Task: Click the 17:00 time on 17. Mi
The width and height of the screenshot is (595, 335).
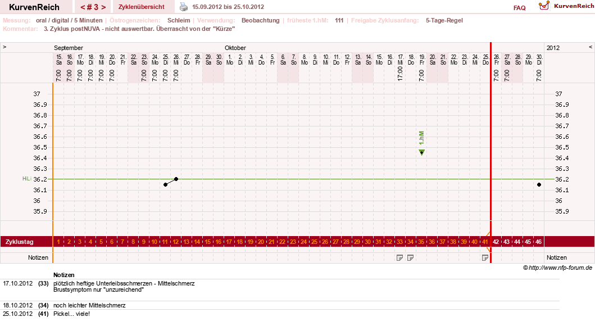Action: (x=401, y=74)
